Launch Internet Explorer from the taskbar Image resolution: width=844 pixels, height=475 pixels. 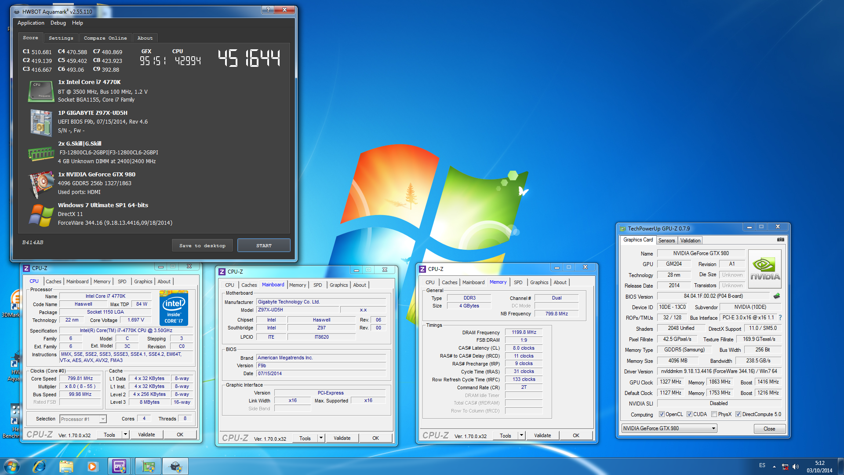39,466
